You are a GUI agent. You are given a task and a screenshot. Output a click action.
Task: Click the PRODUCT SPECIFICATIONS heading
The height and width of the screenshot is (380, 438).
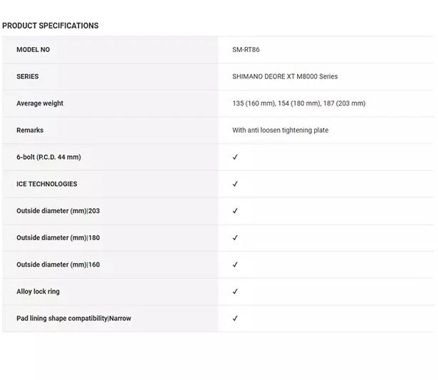[50, 26]
